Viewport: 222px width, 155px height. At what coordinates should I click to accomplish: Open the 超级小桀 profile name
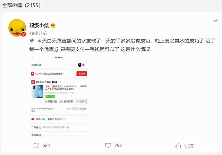pyautogui.click(x=39, y=25)
